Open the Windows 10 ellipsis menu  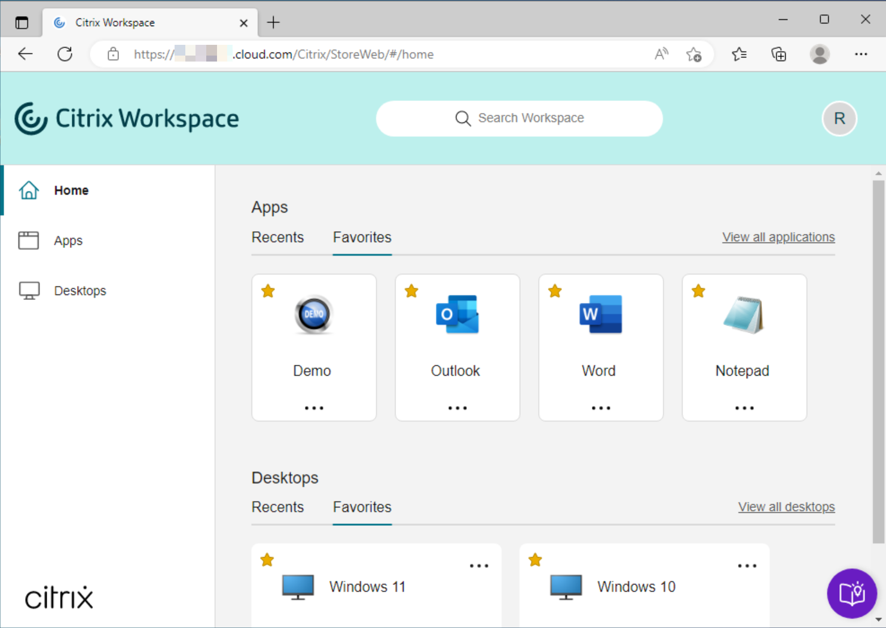pos(747,566)
